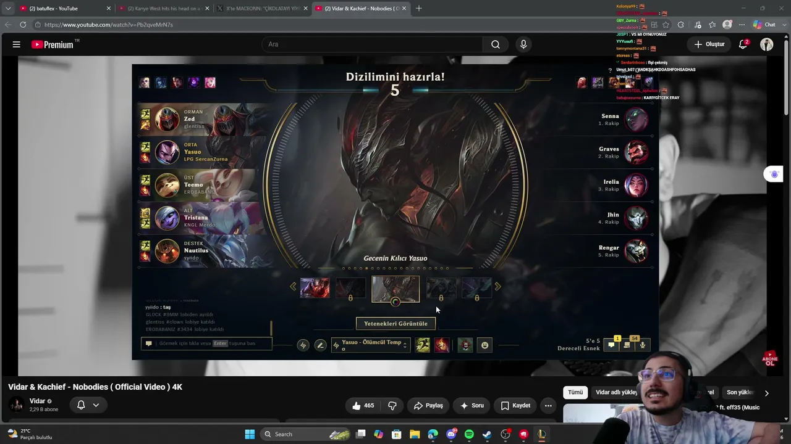The image size is (791, 444).
Task: Open the rune page edit pencil
Action: tap(320, 345)
